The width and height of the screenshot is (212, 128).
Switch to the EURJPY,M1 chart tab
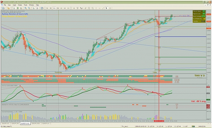point(6,123)
